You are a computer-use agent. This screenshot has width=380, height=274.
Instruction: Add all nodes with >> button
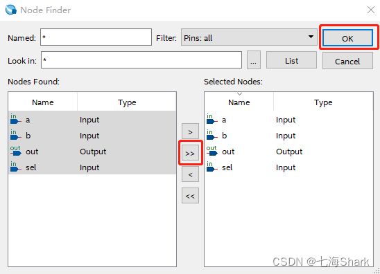point(190,153)
